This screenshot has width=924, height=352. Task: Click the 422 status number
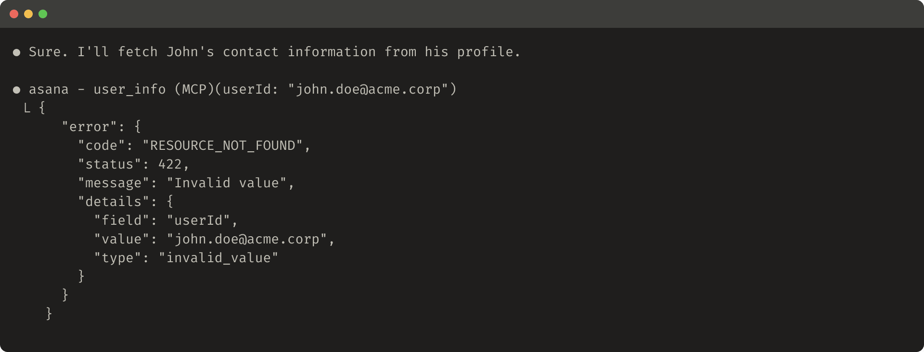pyautogui.click(x=170, y=165)
